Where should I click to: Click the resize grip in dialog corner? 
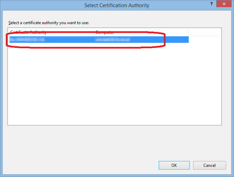(x=230, y=174)
